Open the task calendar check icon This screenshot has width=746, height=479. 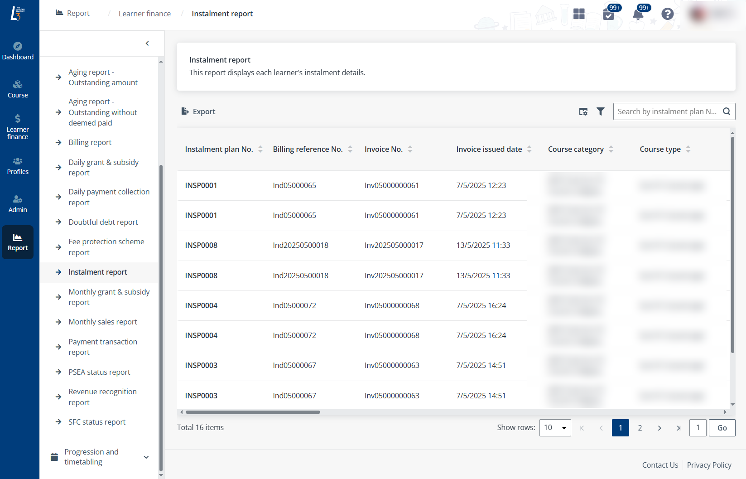pyautogui.click(x=609, y=15)
